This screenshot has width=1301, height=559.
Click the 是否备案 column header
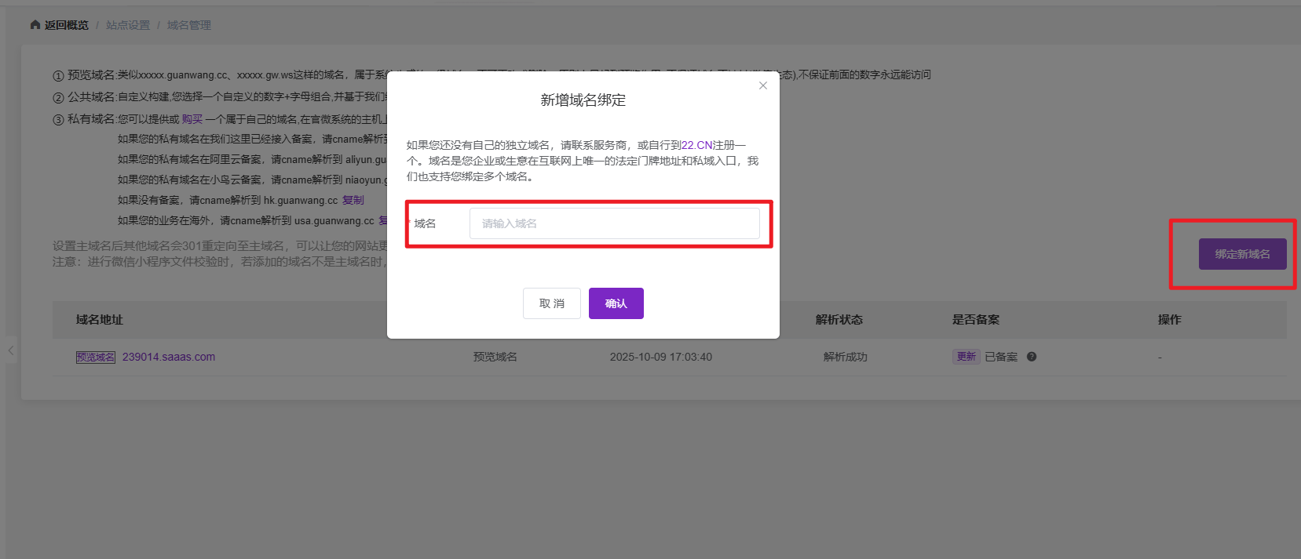point(976,320)
